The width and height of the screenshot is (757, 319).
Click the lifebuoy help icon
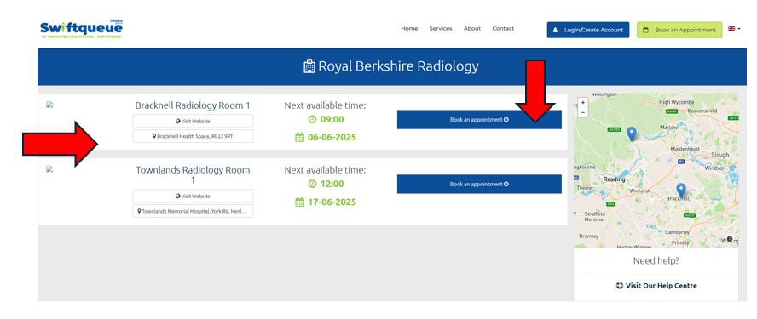click(620, 286)
